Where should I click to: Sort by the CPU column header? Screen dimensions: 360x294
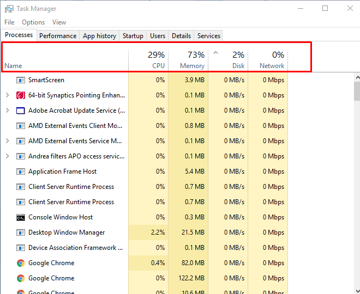coord(148,60)
